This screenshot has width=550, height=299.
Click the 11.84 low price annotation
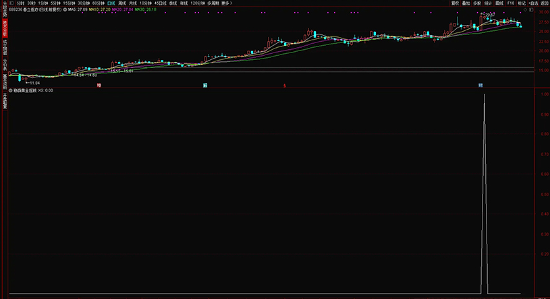tap(32, 83)
